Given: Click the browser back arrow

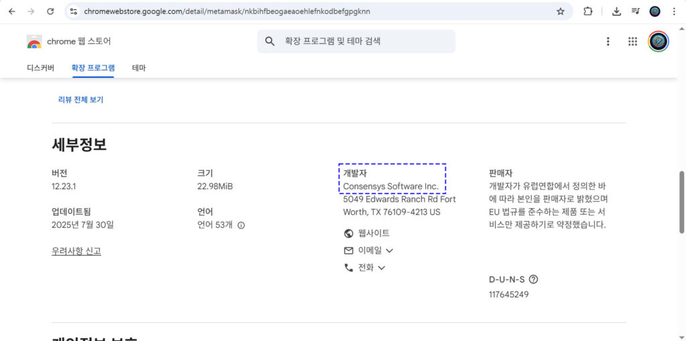Looking at the screenshot, I should pos(11,11).
